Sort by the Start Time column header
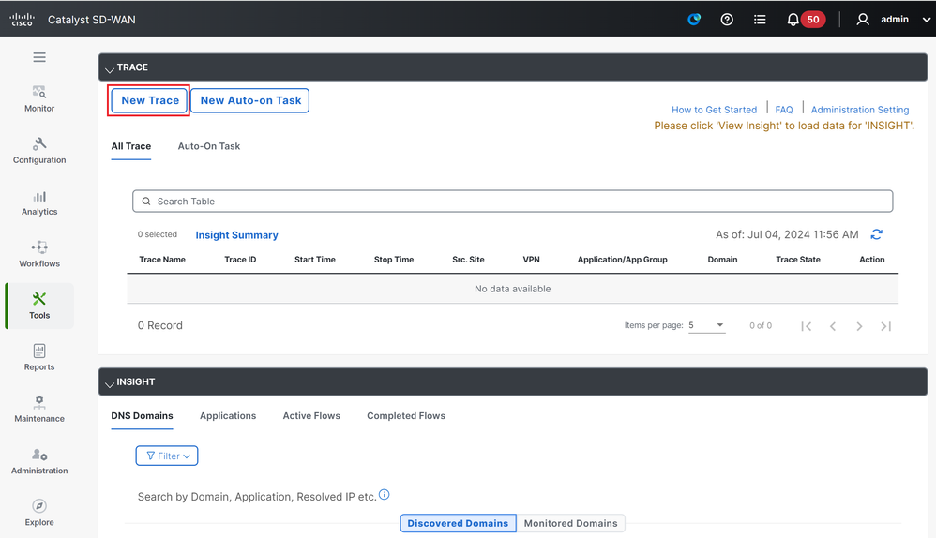 tap(314, 260)
